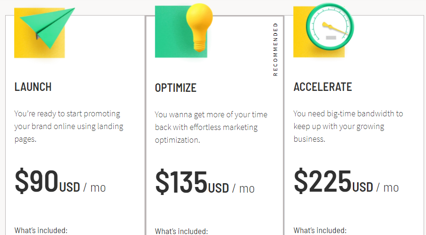
Task: Select the LAUNCH plan heading
Action: coord(33,87)
